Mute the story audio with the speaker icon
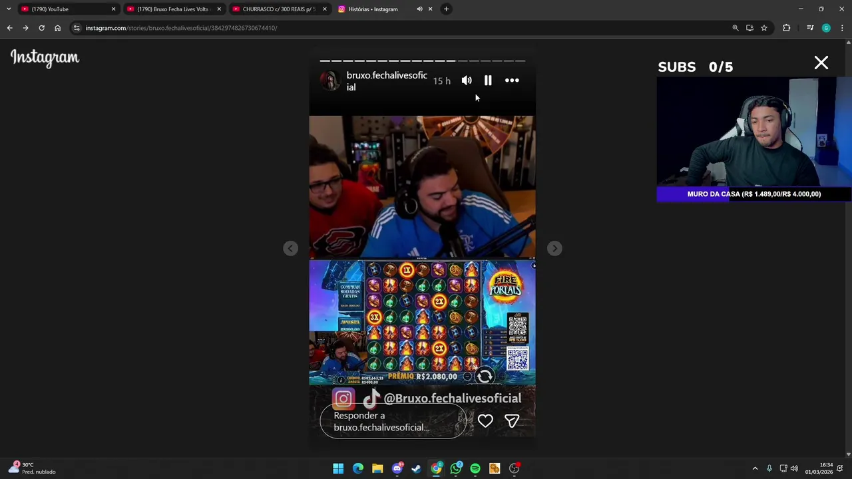 (x=467, y=80)
